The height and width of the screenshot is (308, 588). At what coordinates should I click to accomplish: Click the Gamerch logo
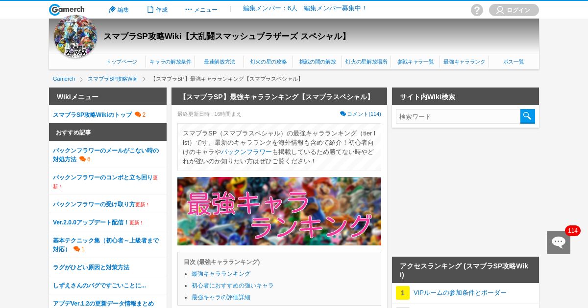click(67, 10)
